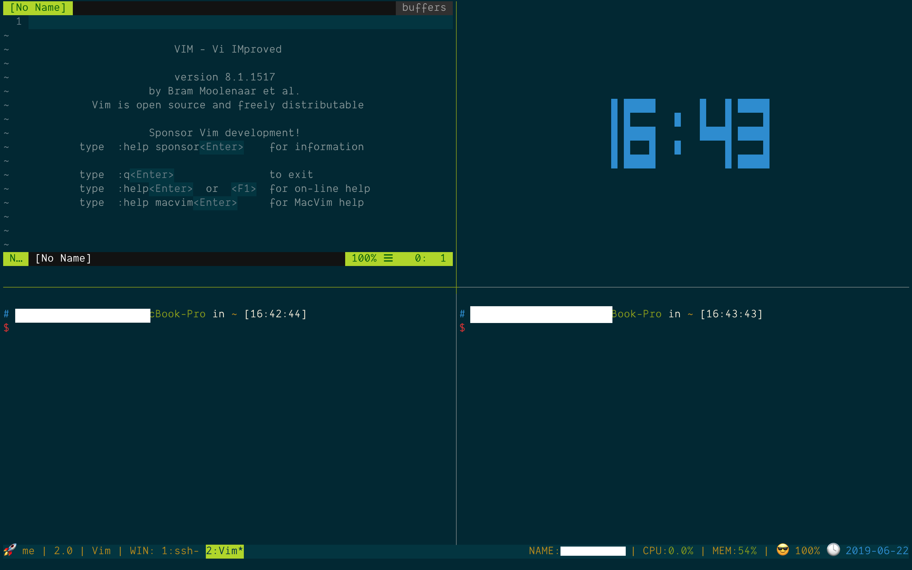Click the lines icon in Vim statusline

coord(388,258)
